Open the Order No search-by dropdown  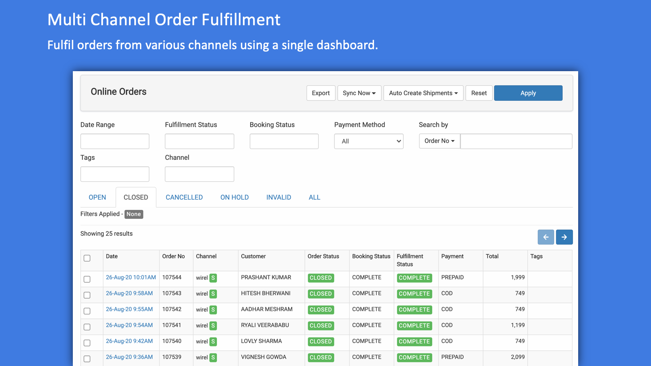(439, 141)
